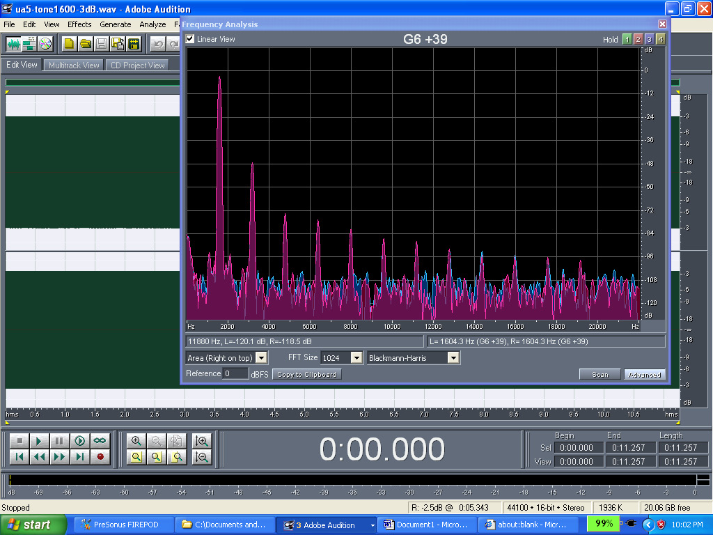Open the Area (Right on top) dropdown
This screenshot has width=713, height=535.
tap(261, 358)
